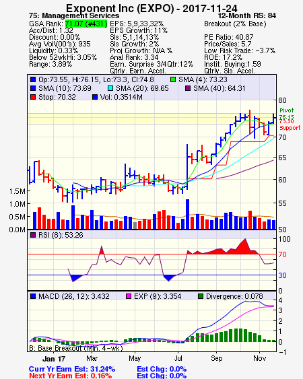Click 'EPS Growth: 11%' text

coord(139,31)
